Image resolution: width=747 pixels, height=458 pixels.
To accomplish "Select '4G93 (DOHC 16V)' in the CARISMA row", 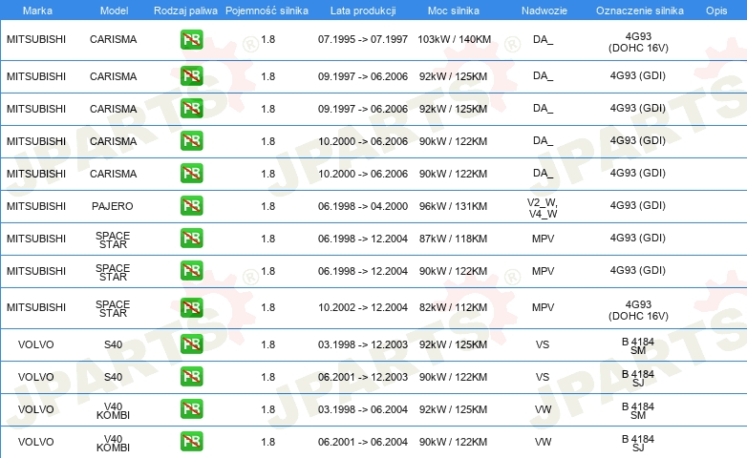I will tap(638, 42).
